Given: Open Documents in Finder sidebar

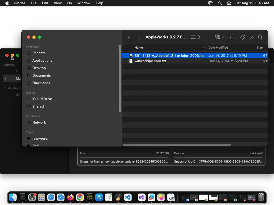Looking at the screenshot, I should click(x=41, y=76).
